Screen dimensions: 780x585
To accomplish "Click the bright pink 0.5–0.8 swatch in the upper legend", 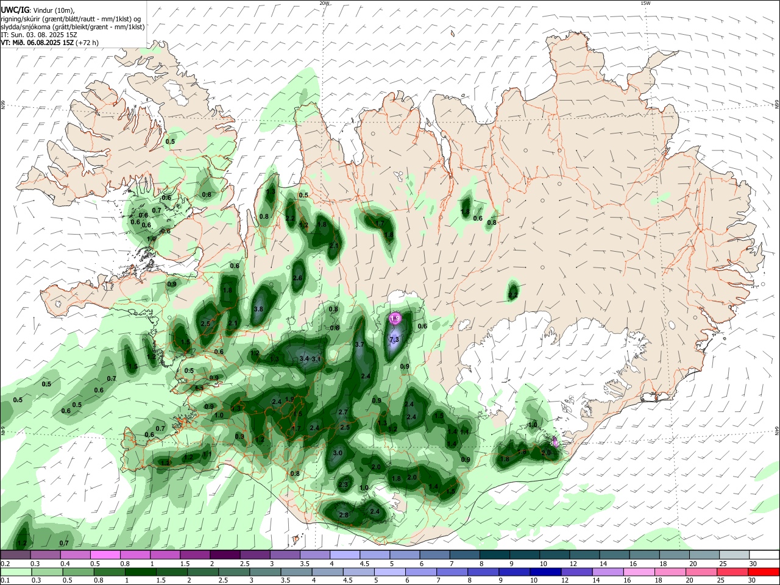I will point(105,555).
